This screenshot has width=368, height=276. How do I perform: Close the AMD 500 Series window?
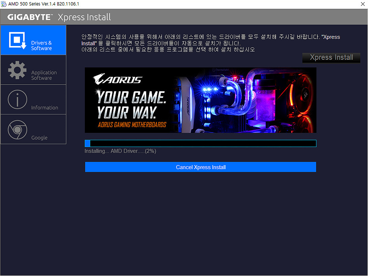(x=363, y=4)
